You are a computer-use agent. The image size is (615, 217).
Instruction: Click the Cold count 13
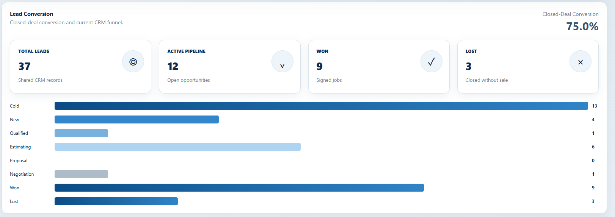click(595, 106)
